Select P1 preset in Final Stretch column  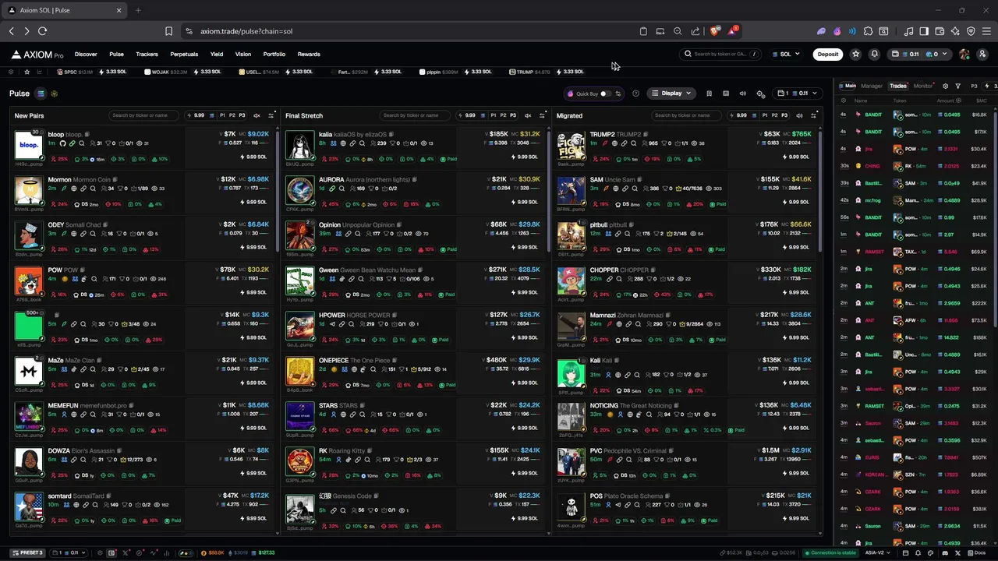click(494, 115)
